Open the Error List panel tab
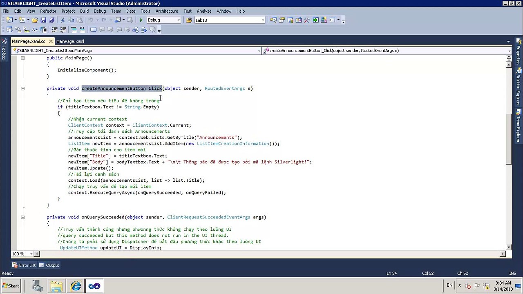 pyautogui.click(x=24, y=265)
